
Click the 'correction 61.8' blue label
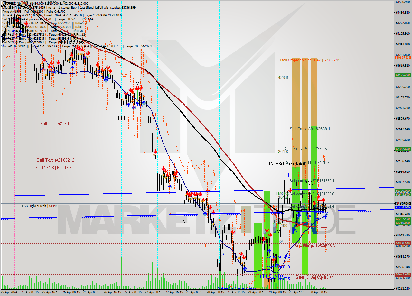278,267
